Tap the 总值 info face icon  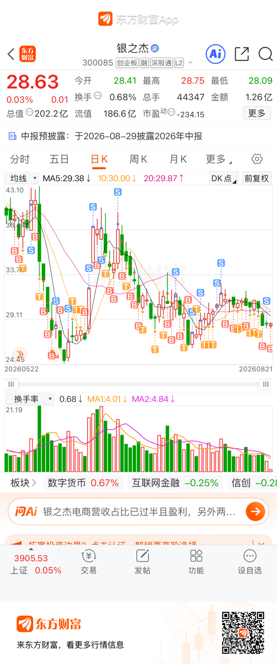tap(30, 112)
